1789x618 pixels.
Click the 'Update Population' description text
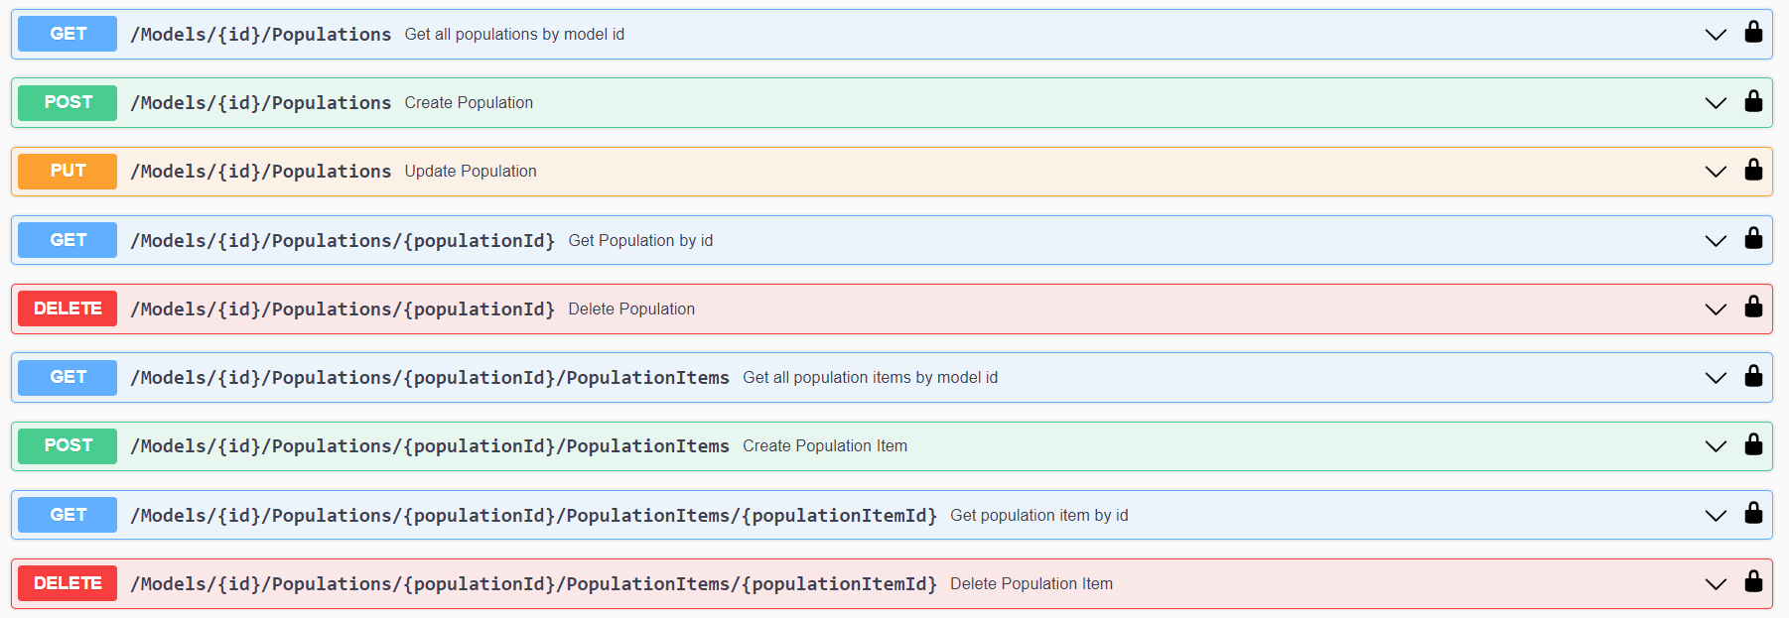(471, 172)
